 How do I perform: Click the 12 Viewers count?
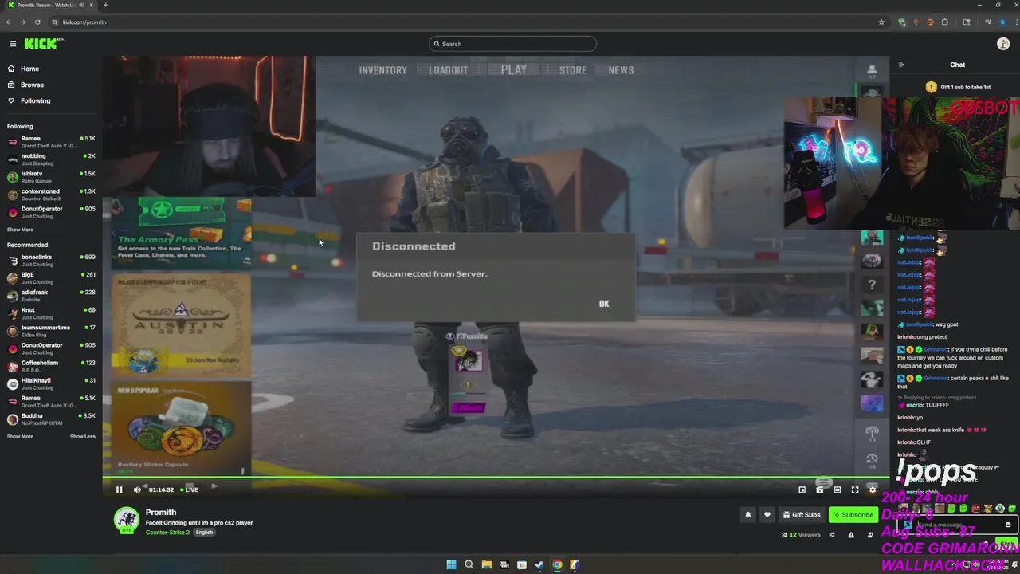[801, 535]
